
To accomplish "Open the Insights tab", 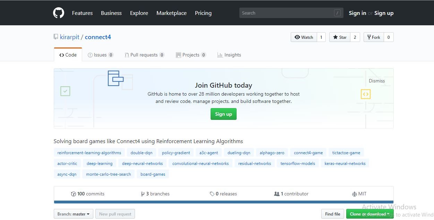I will pyautogui.click(x=229, y=55).
